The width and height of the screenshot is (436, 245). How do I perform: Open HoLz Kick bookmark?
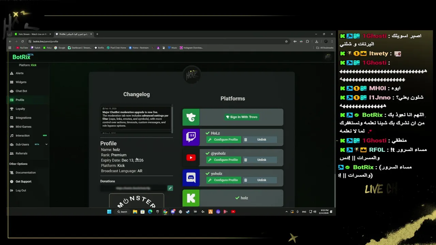tap(47, 48)
